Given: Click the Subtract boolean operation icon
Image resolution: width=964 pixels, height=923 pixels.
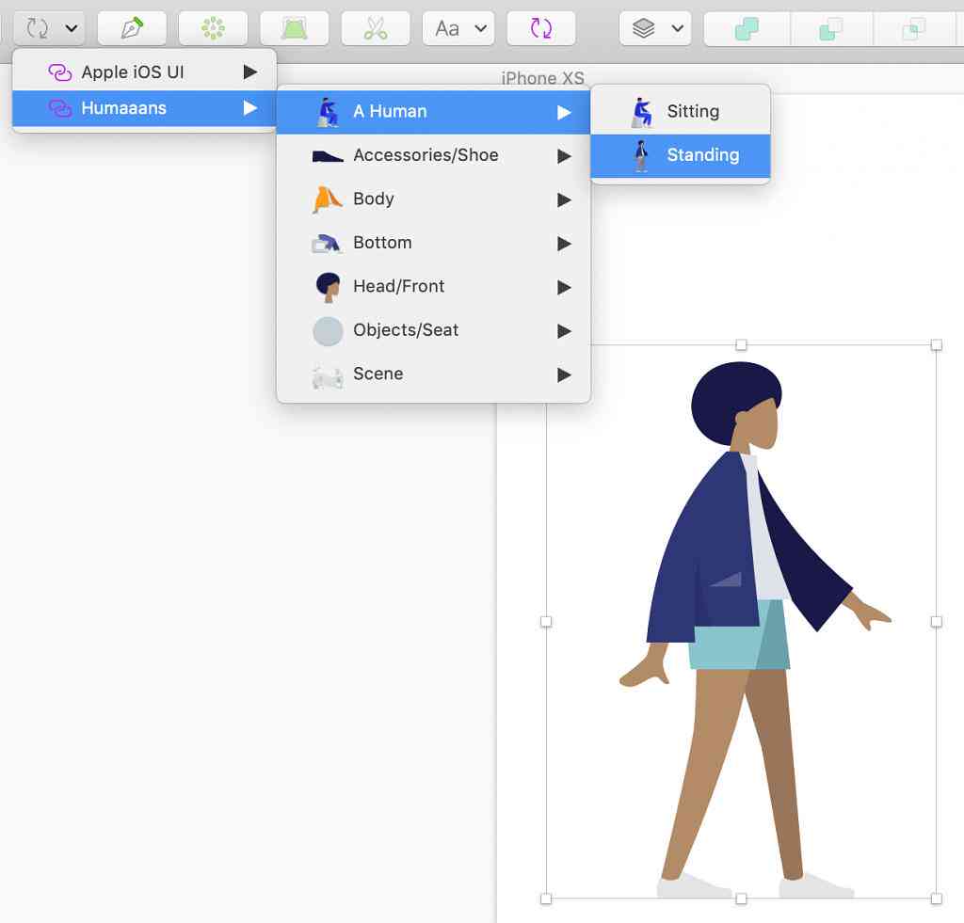Looking at the screenshot, I should pyautogui.click(x=830, y=28).
